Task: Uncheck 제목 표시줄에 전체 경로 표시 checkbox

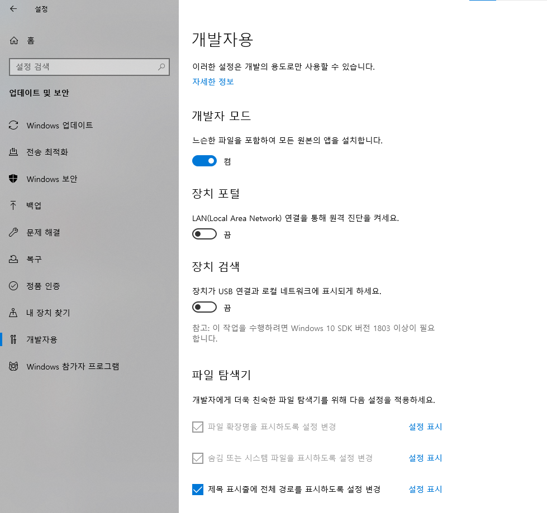Action: (198, 490)
